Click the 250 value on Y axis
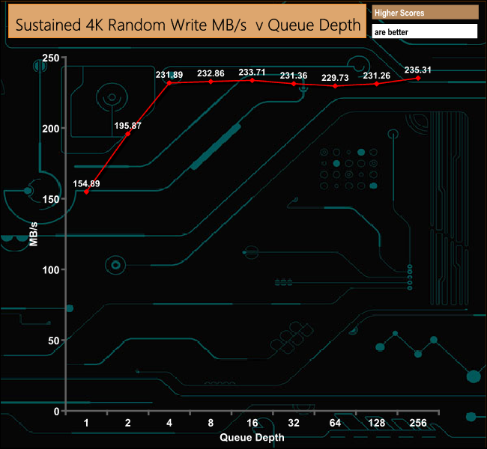487x449 pixels. click(x=51, y=58)
